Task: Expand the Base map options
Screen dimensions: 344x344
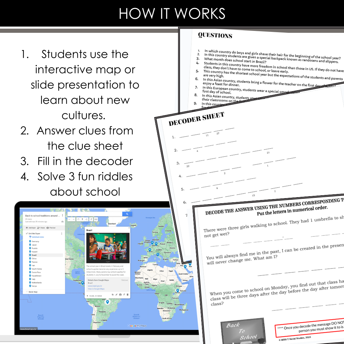Action: (x=26, y=292)
